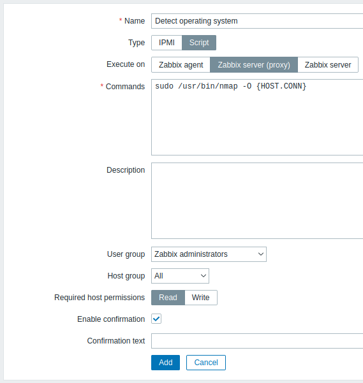Choose Zabbix agent for Execute on
Screen dimensions: 363x383
click(181, 65)
